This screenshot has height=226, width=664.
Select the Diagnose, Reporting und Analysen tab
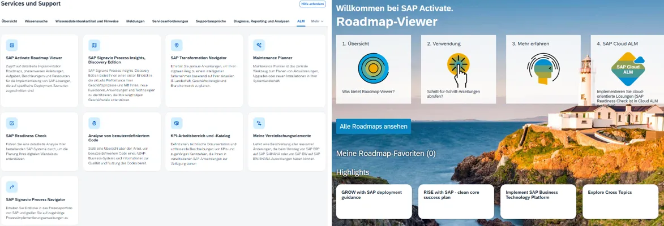pos(261,21)
